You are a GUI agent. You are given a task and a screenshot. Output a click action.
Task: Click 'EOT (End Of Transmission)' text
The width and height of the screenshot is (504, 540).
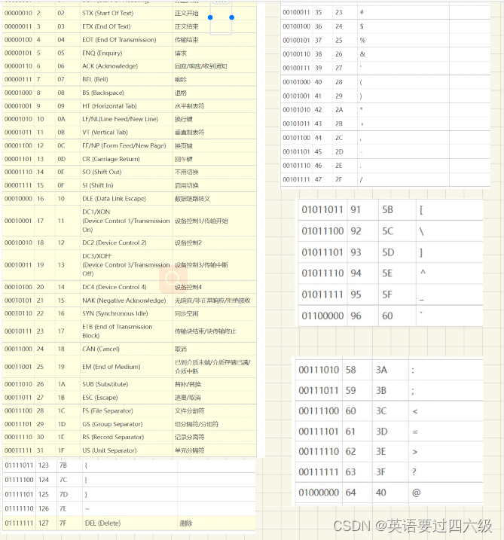119,40
